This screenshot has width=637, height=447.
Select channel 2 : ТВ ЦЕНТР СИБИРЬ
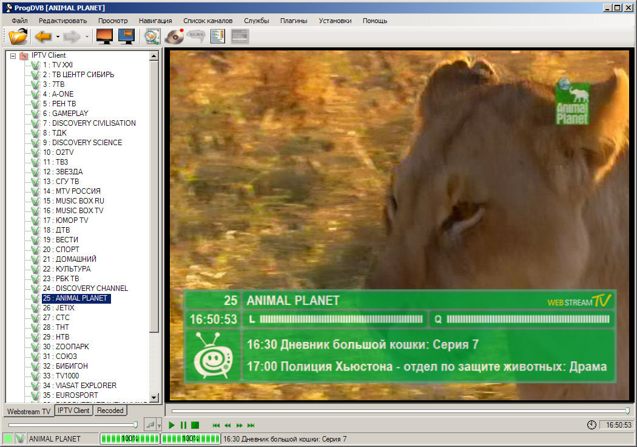pyautogui.click(x=78, y=75)
